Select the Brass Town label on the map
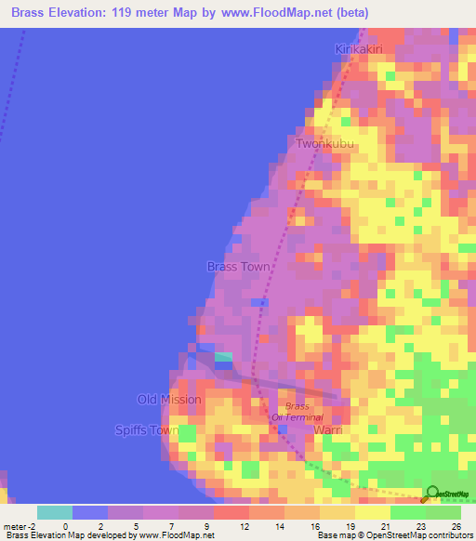This screenshot has height=541, width=476. coord(239,267)
